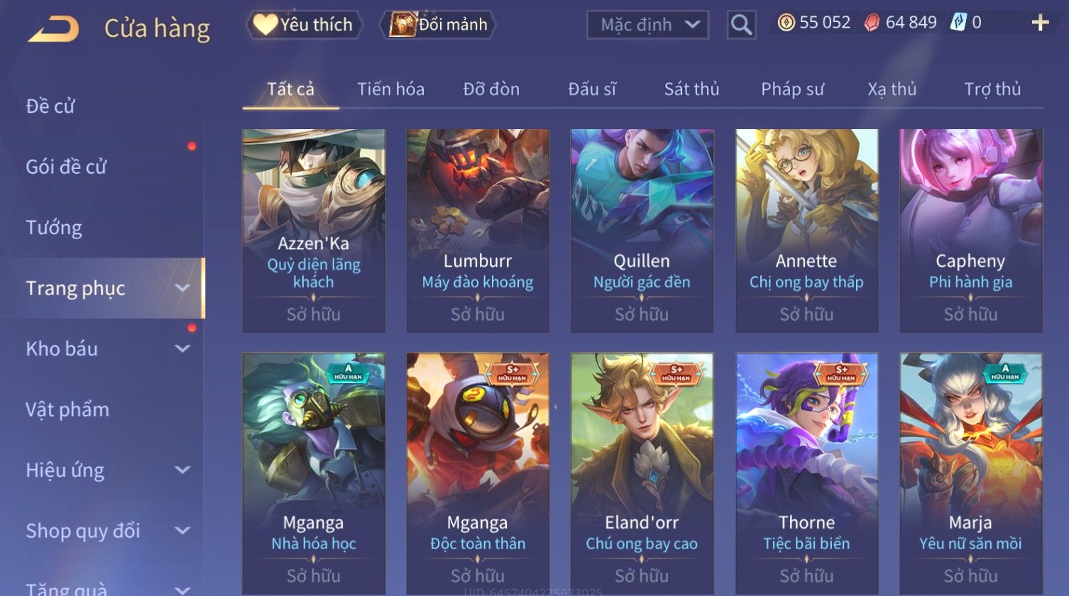Click the golden back arrow icon
1069x596 pixels.
pyautogui.click(x=53, y=29)
